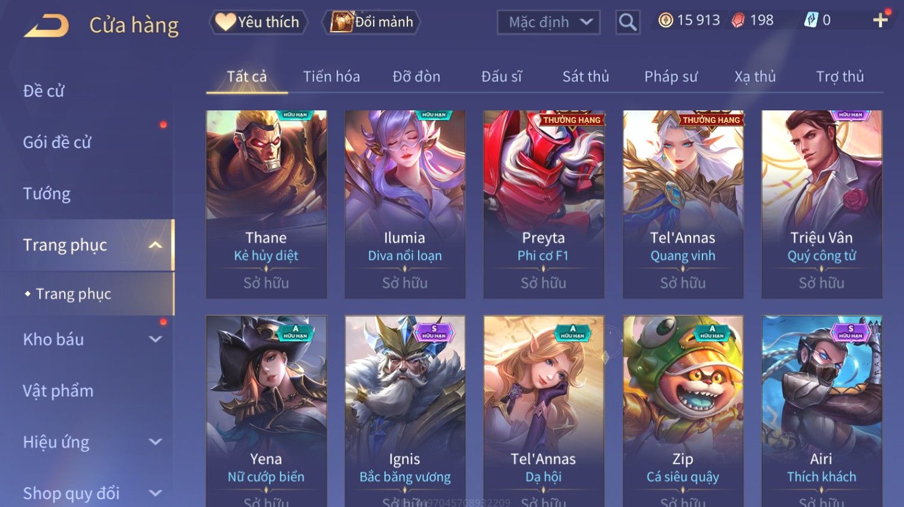Viewport: 904px width, 507px height.
Task: Open the Mặc định sort dropdown
Action: tap(548, 22)
